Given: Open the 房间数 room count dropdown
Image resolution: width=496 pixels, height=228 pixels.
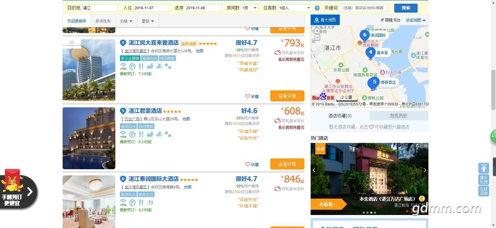Looking at the screenshot, I should click(250, 8).
